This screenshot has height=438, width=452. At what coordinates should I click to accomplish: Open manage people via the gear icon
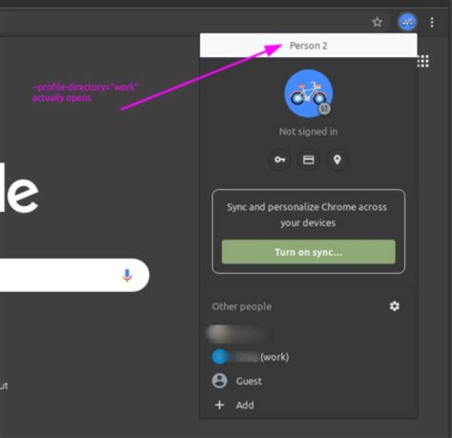(394, 306)
